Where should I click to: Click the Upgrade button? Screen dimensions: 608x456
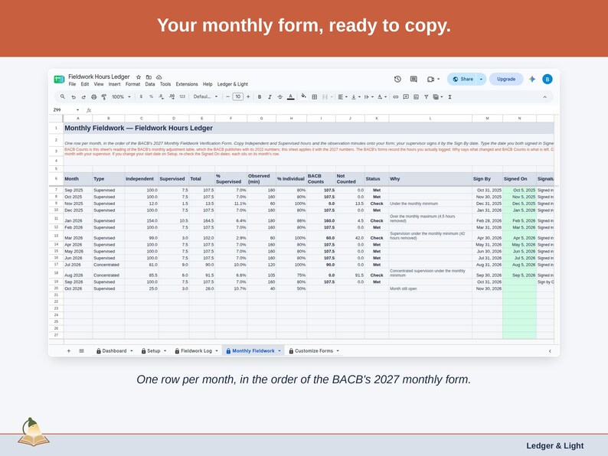pyautogui.click(x=506, y=79)
